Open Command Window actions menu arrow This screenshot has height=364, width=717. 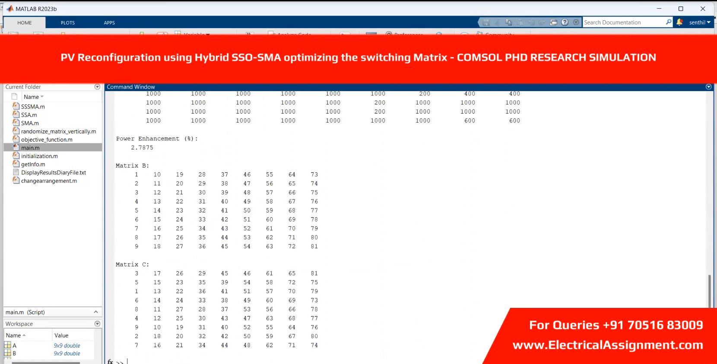708,87
